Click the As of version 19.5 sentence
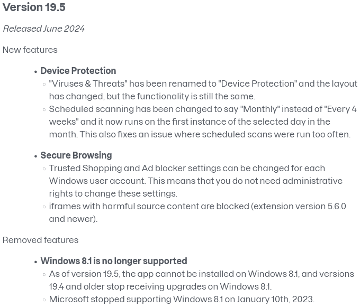The height and width of the screenshot is (307, 360). point(201,280)
